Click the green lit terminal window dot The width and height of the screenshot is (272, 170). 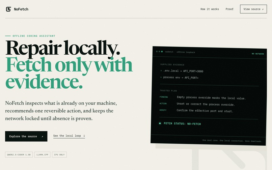coord(162,52)
